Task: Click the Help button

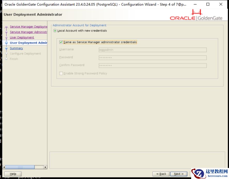Action: tap(13, 174)
